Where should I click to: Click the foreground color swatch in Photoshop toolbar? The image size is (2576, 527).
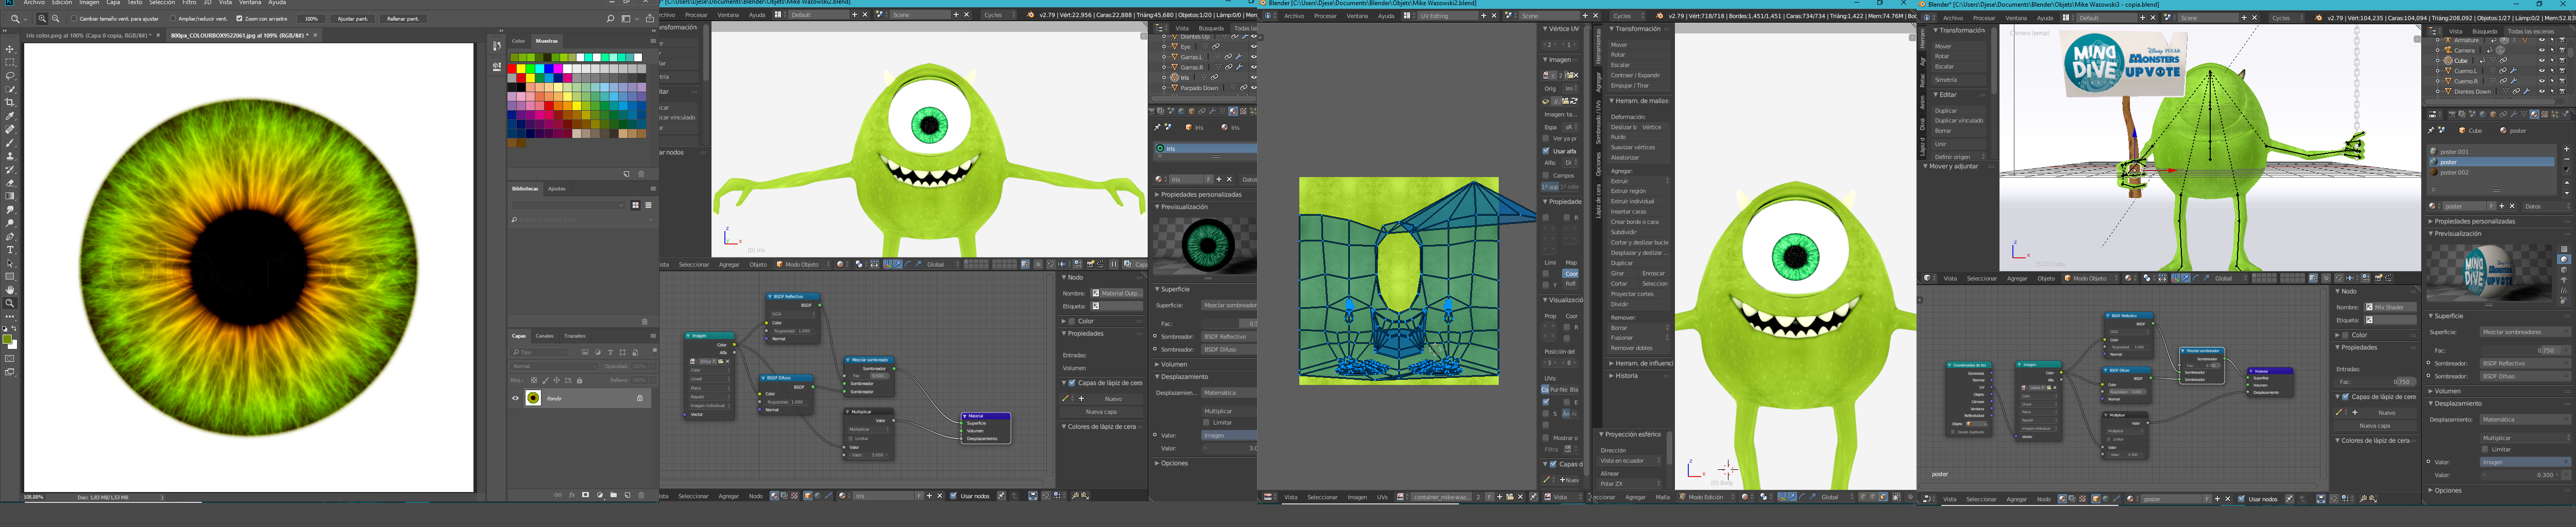point(7,340)
